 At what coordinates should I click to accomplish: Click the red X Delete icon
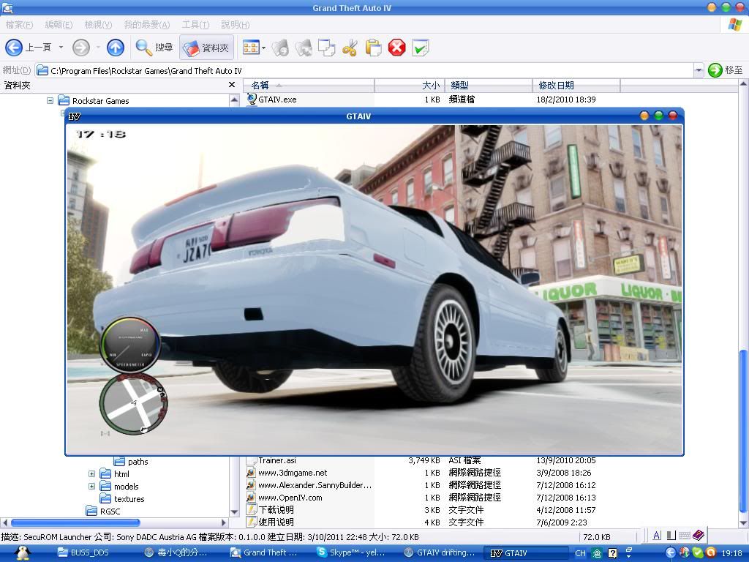click(x=396, y=48)
